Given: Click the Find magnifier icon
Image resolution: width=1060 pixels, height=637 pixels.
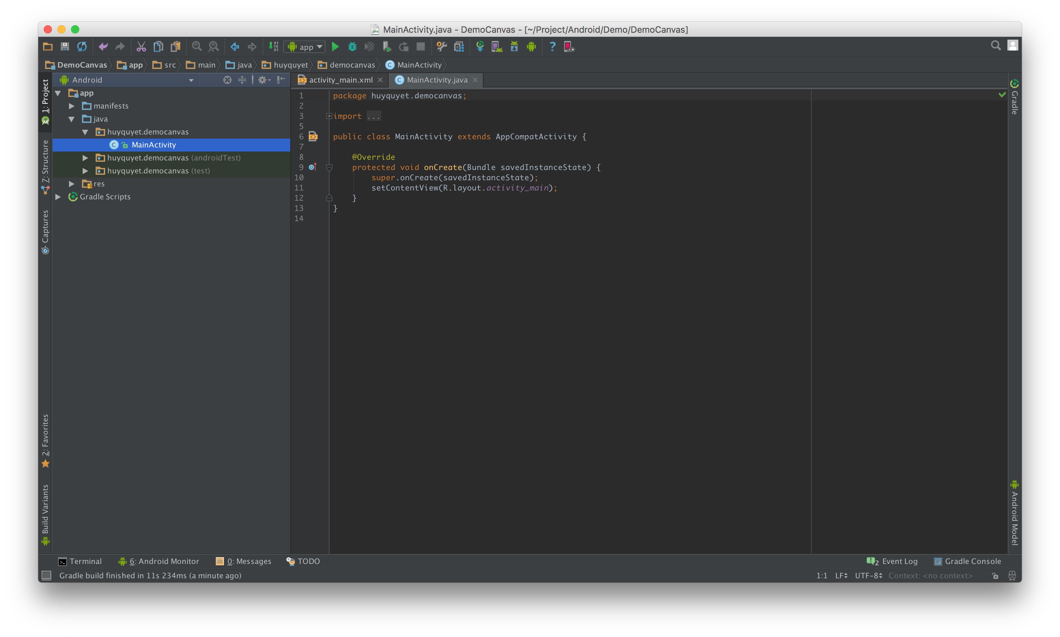Looking at the screenshot, I should pos(197,46).
